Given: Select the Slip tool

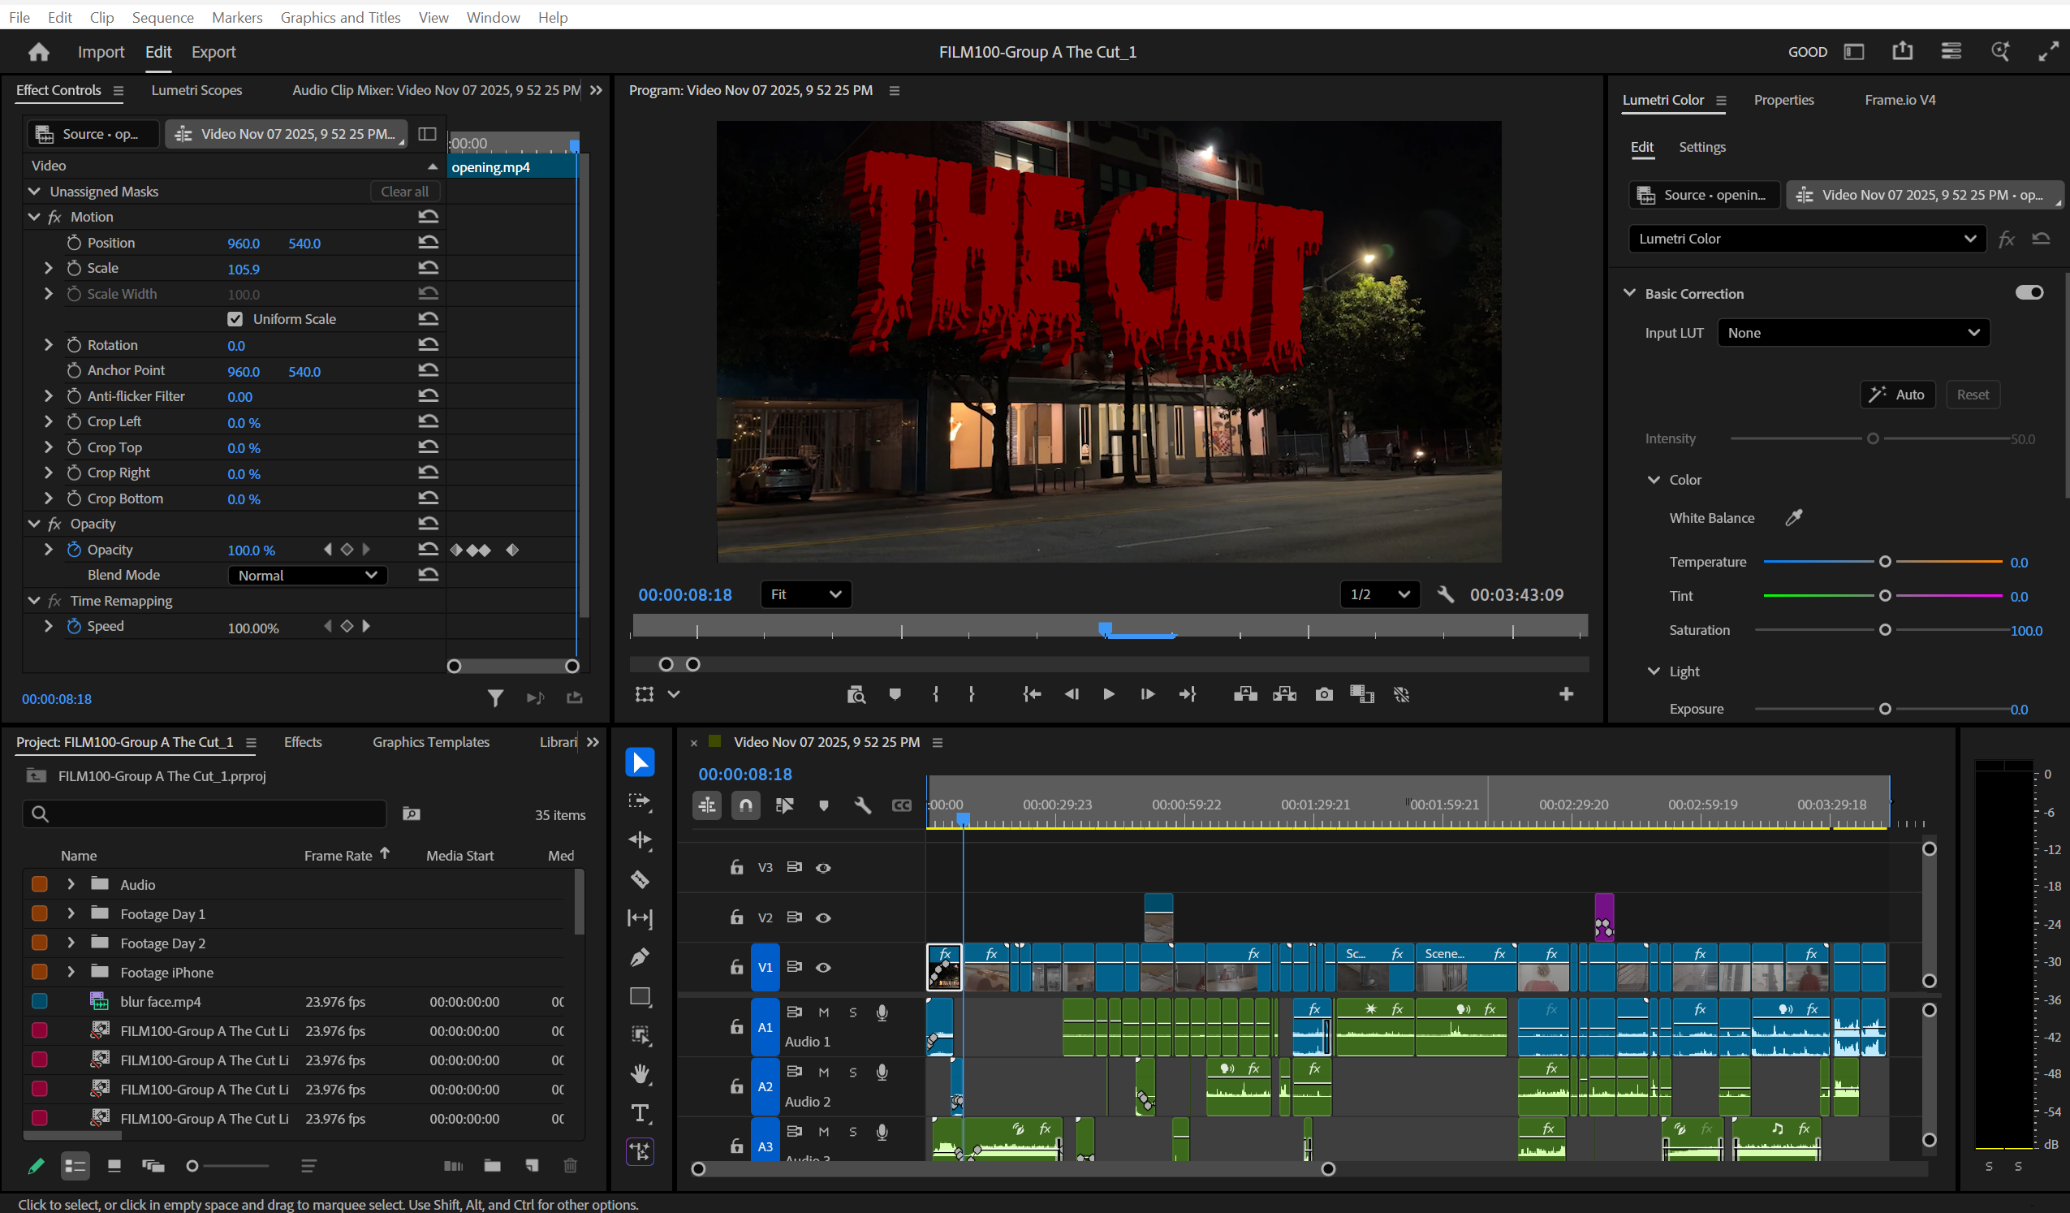Looking at the screenshot, I should coord(640,918).
